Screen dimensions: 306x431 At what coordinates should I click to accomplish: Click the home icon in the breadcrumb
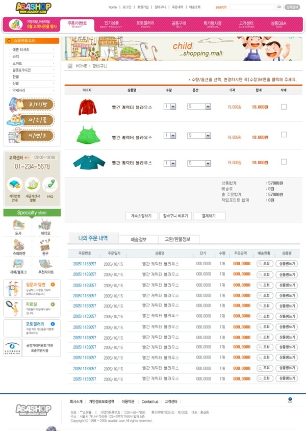click(x=70, y=66)
